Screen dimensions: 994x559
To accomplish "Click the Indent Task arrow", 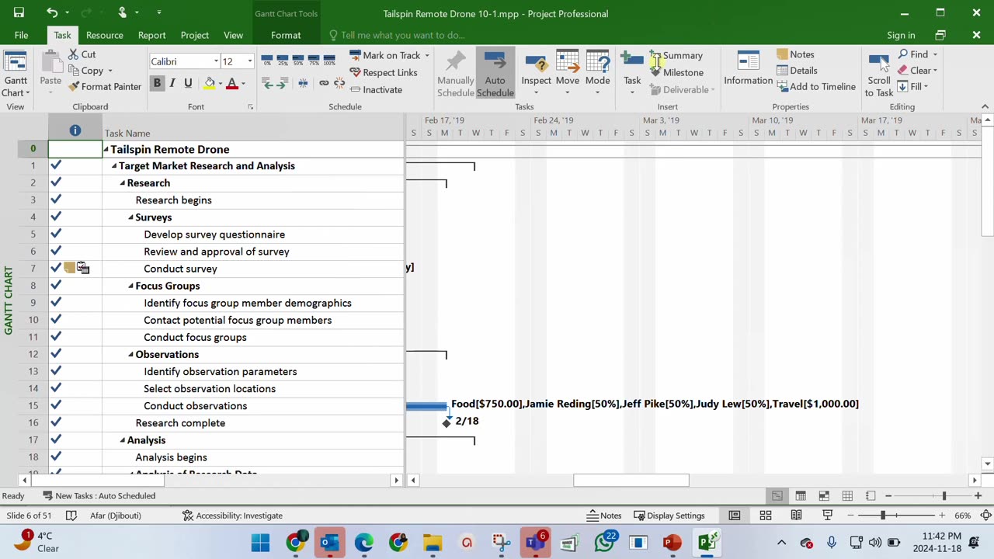I will click(x=281, y=83).
